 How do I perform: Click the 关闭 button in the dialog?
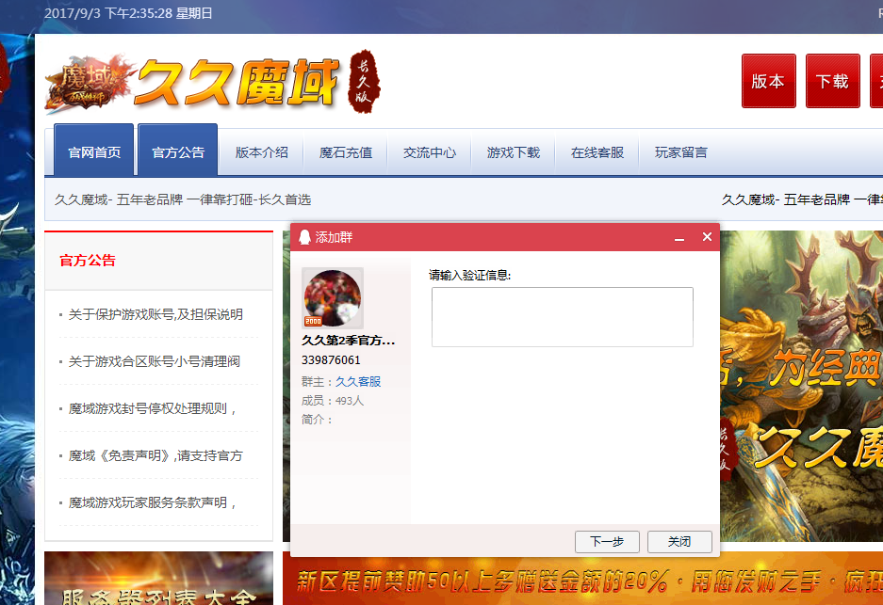(x=679, y=541)
